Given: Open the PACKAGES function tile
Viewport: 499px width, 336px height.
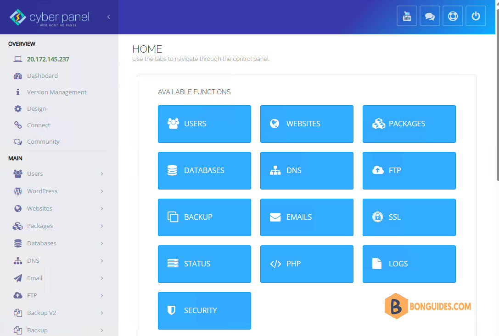Looking at the screenshot, I should 409,124.
